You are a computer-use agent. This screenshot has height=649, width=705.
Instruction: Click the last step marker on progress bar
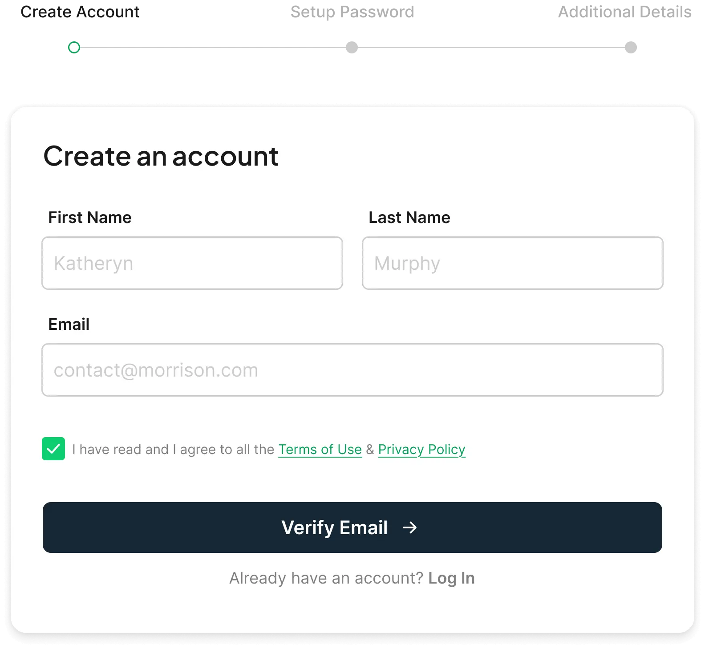630,46
